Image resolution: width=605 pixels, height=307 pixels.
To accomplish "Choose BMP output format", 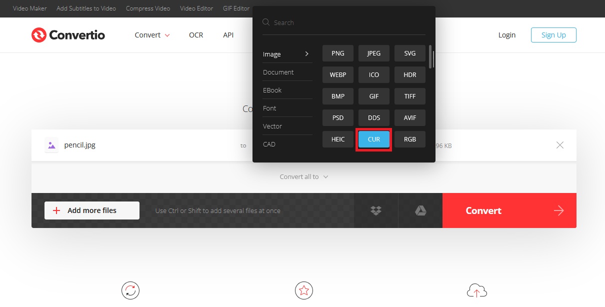I will (x=338, y=96).
